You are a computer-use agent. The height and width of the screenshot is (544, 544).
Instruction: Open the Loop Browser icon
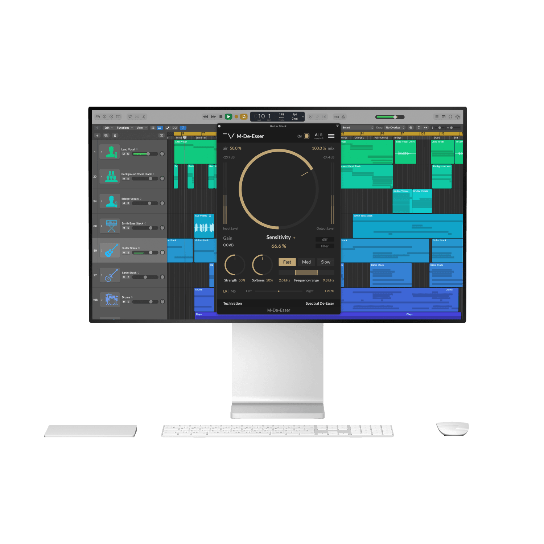(x=450, y=117)
